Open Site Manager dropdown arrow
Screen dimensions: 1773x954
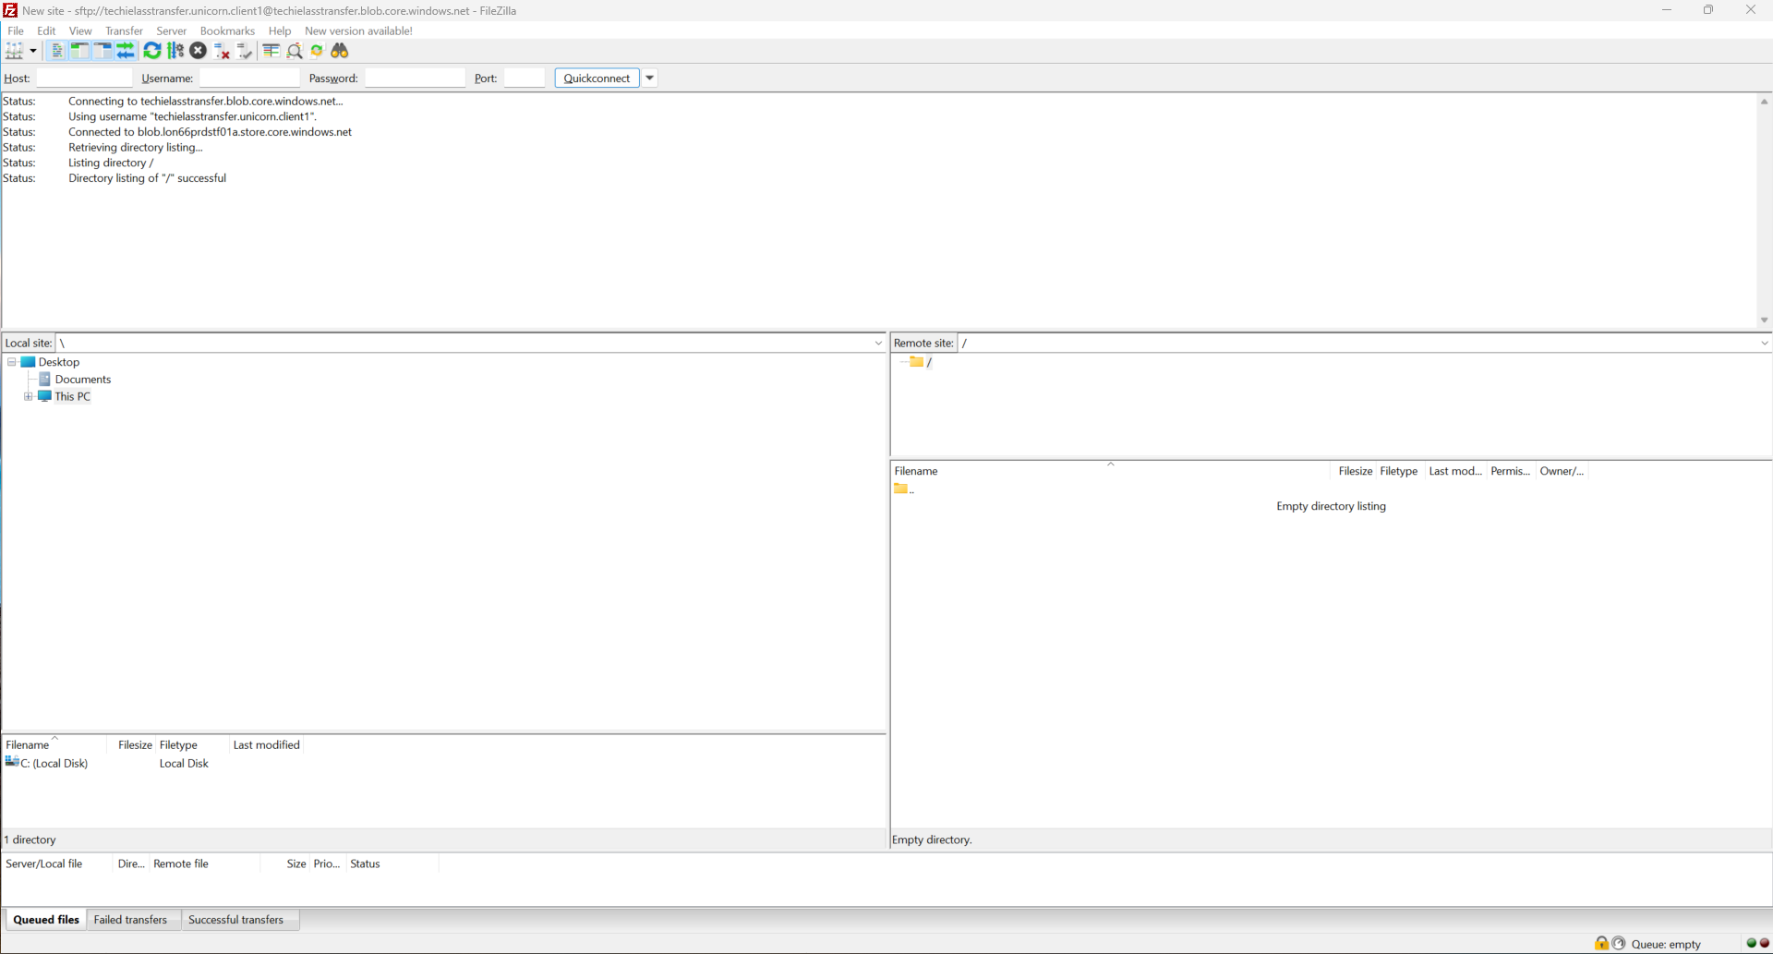(x=33, y=51)
